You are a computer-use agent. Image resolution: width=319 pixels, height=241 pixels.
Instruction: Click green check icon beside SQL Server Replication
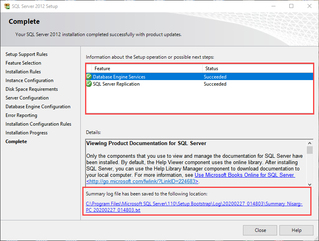89,84
